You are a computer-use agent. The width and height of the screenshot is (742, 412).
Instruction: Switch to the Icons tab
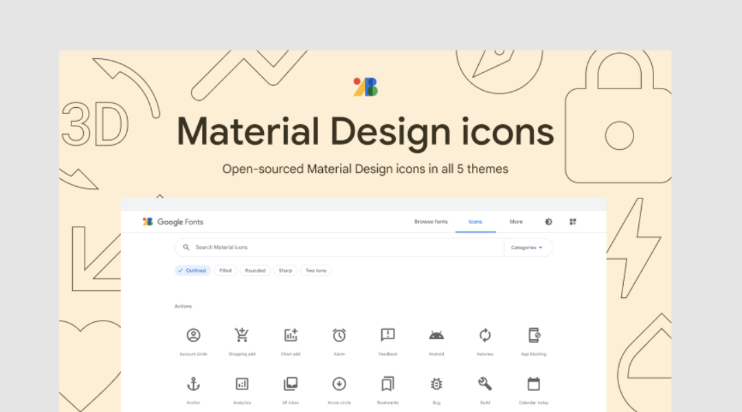(475, 222)
